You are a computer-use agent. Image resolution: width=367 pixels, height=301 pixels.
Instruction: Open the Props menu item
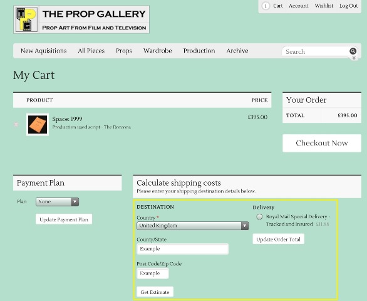[x=124, y=51]
